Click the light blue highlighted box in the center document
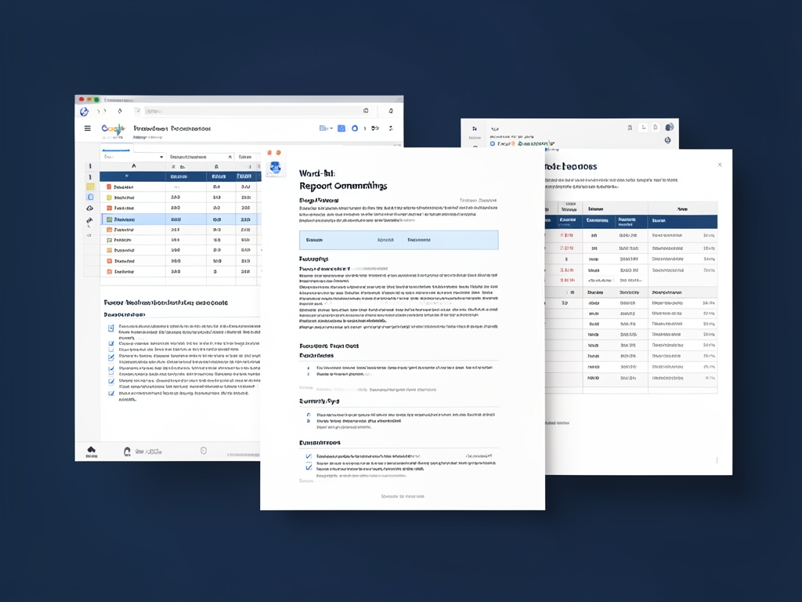This screenshot has height=602, width=802. pyautogui.click(x=399, y=240)
